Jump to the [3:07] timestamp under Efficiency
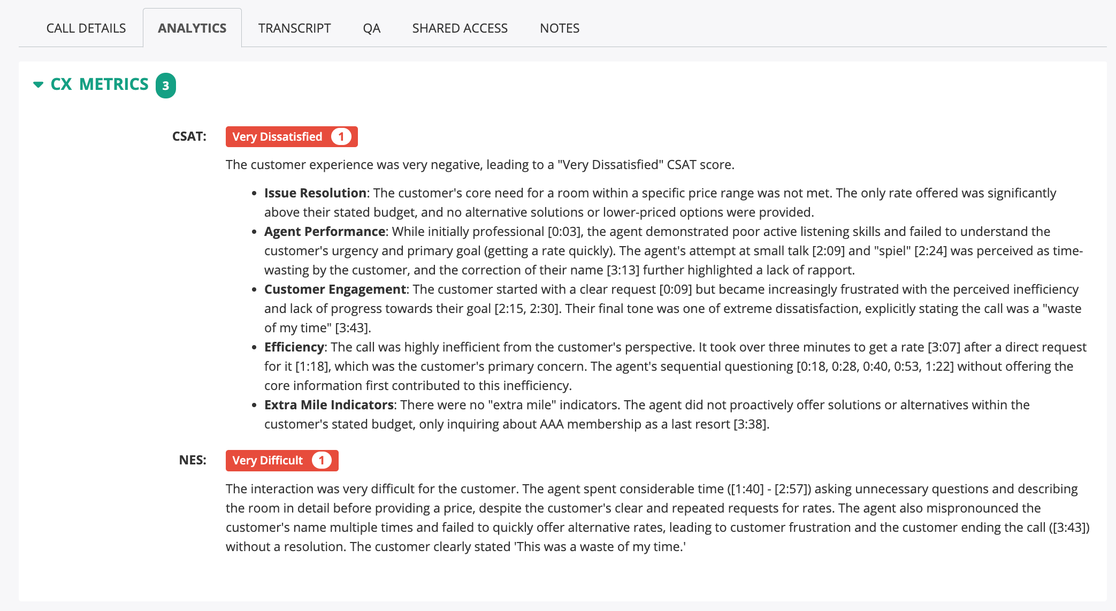Viewport: 1116px width, 611px height. (x=944, y=347)
